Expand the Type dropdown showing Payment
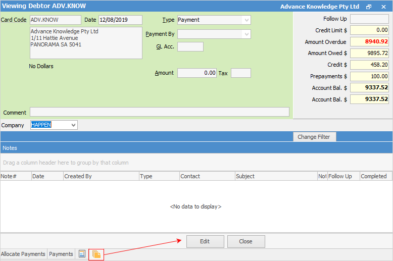Image resolution: width=393 pixels, height=261 pixels. (247, 20)
